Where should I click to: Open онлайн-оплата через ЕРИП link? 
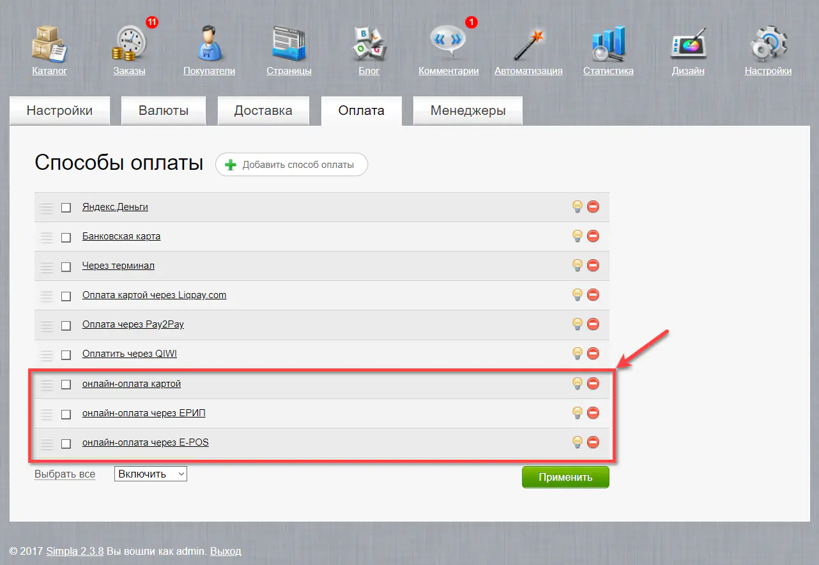(144, 413)
